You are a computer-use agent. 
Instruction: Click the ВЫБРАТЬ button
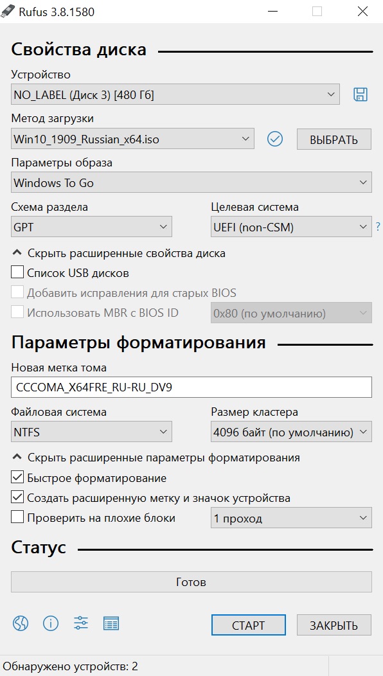[x=334, y=139]
